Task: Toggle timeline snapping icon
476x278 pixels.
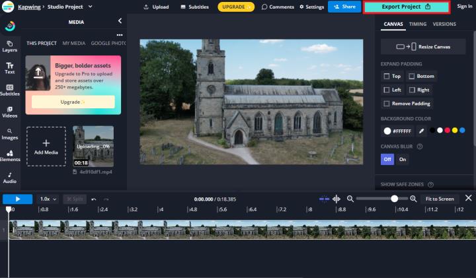Action: 324,199
